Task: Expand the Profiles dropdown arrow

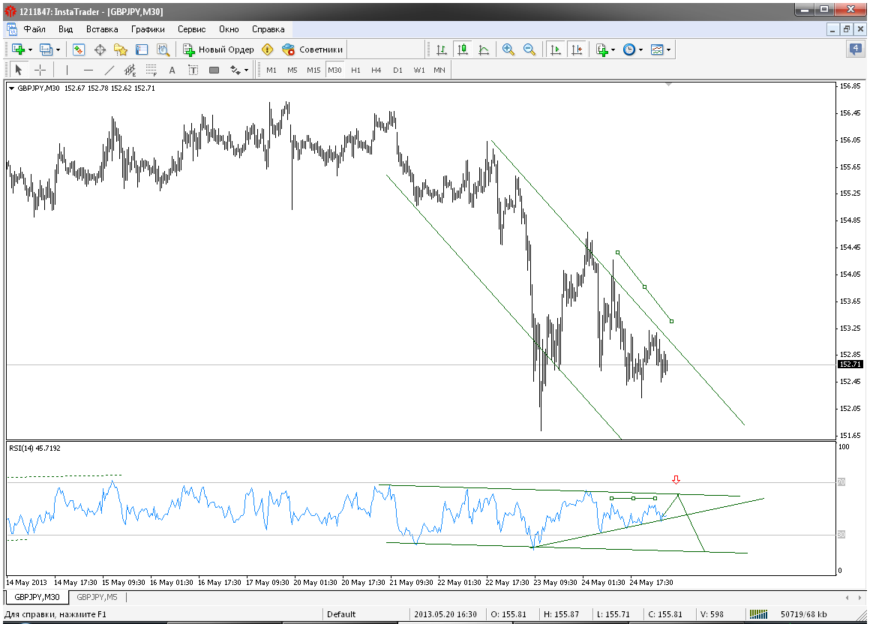Action: [58, 50]
